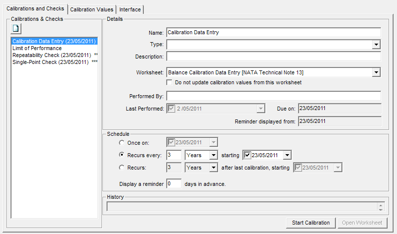Select the 'Once on' radio option

click(x=121, y=142)
